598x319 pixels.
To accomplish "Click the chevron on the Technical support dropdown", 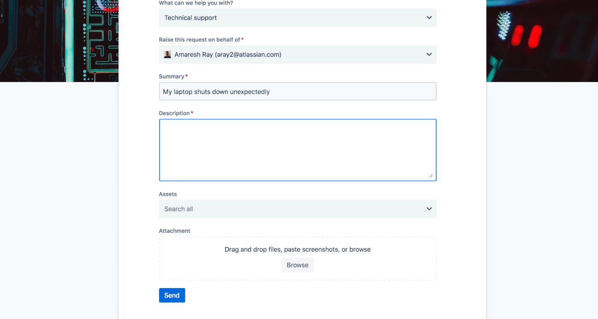I will 429,18.
